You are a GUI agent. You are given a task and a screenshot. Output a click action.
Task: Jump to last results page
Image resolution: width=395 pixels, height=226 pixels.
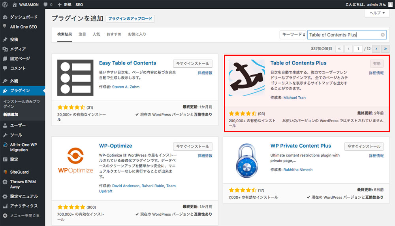[386, 49]
